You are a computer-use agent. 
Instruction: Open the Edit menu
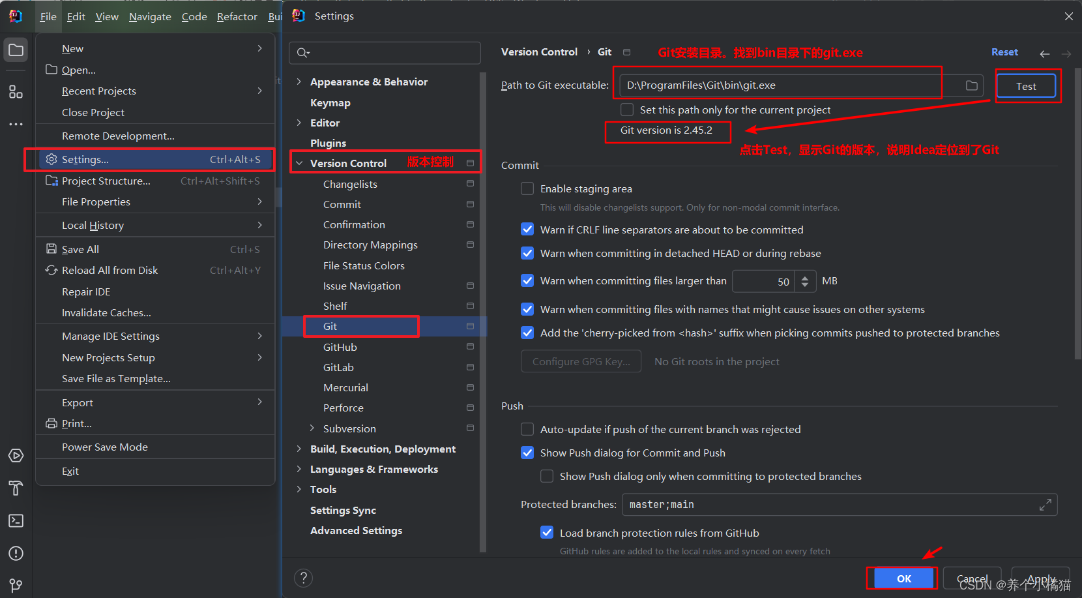tap(76, 16)
